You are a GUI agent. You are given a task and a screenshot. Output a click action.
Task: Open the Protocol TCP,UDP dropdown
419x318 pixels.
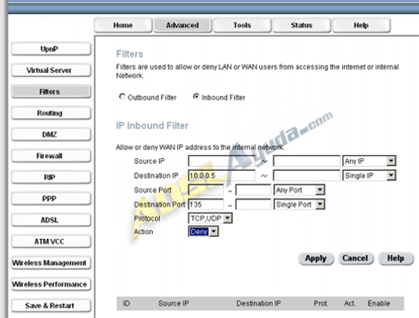click(210, 219)
